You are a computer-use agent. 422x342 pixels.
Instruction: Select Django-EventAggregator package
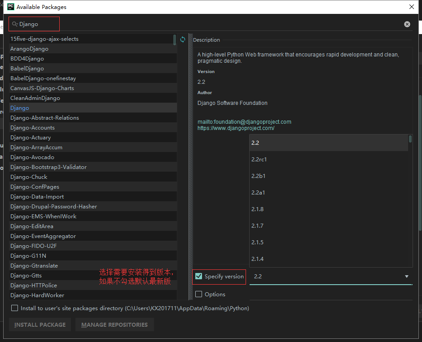click(93, 236)
